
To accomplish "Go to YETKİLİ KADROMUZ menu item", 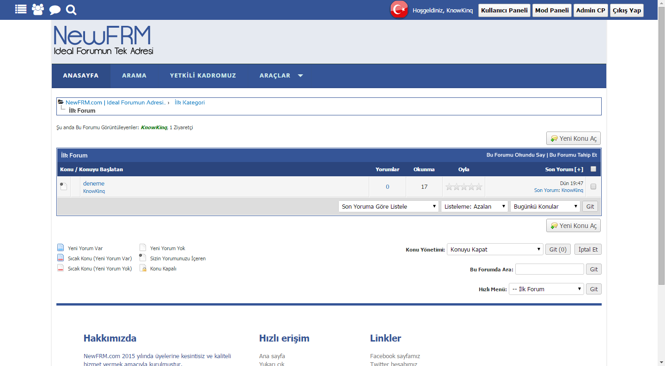I will pos(203,76).
